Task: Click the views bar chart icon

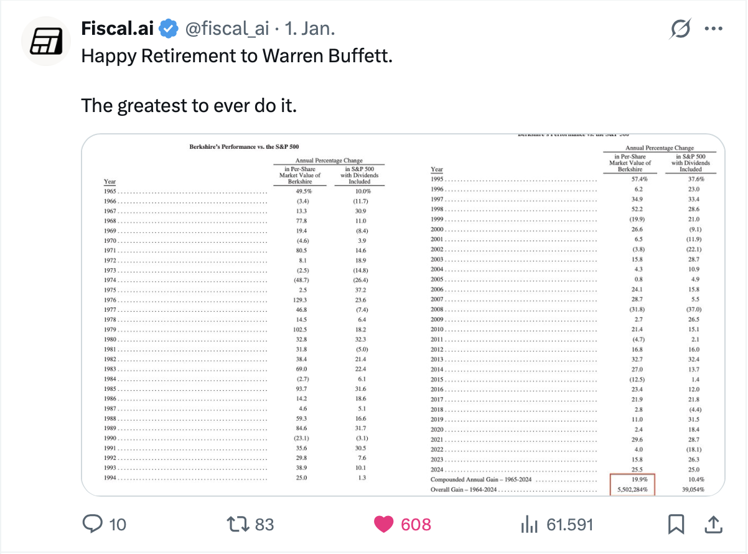Action: coord(529,524)
